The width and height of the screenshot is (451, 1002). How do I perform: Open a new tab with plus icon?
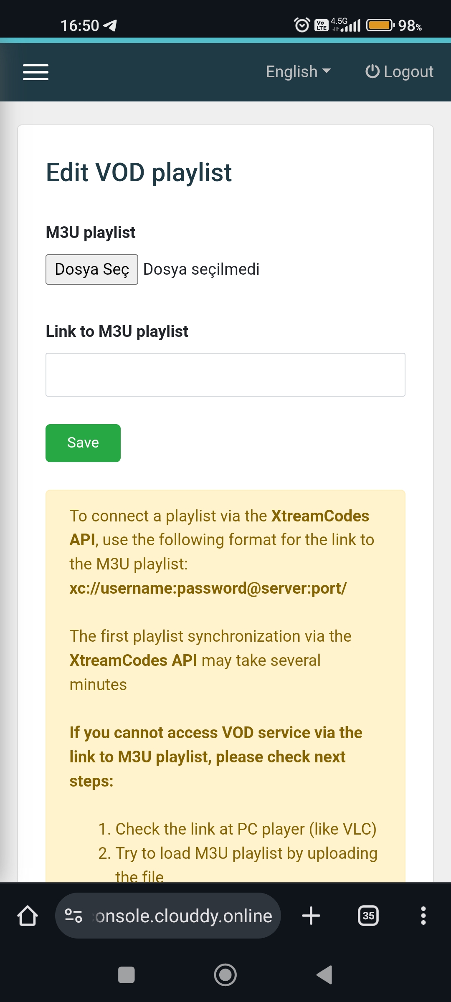(x=311, y=916)
